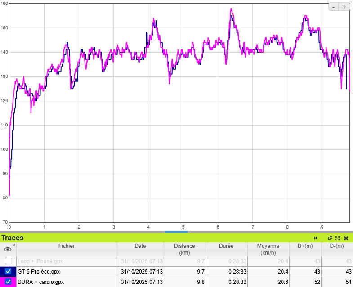Screen dimensions: 353x287
Task: Sort traces by Distance (km) column header
Action: click(184, 249)
